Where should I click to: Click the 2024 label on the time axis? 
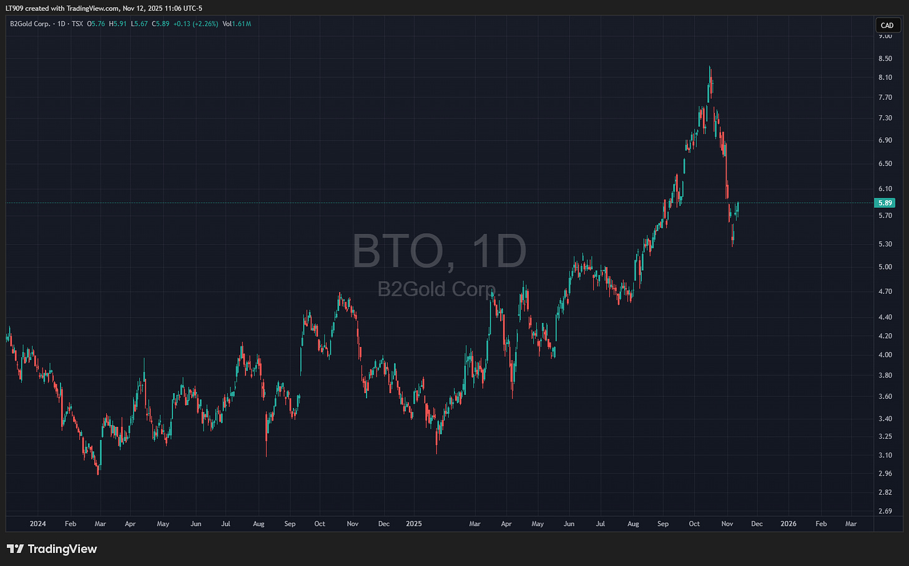pyautogui.click(x=37, y=524)
